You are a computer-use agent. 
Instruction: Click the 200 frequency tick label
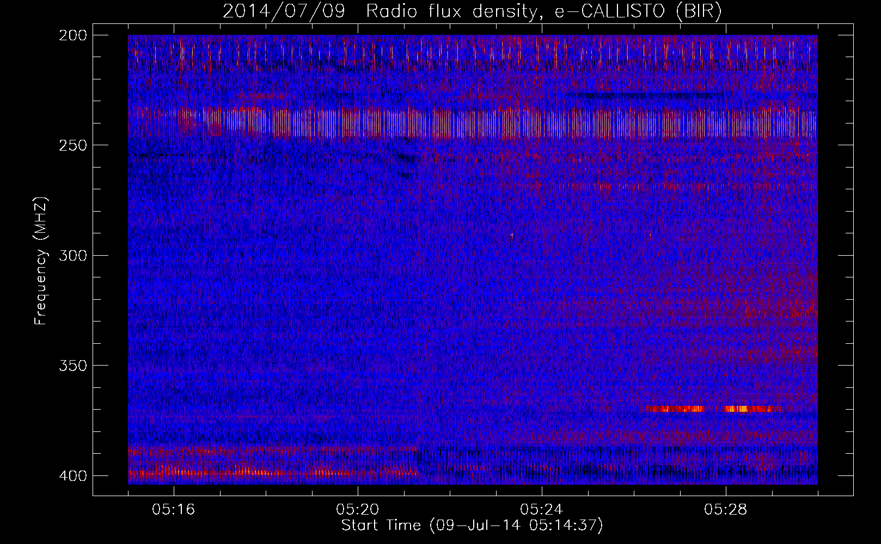point(73,35)
